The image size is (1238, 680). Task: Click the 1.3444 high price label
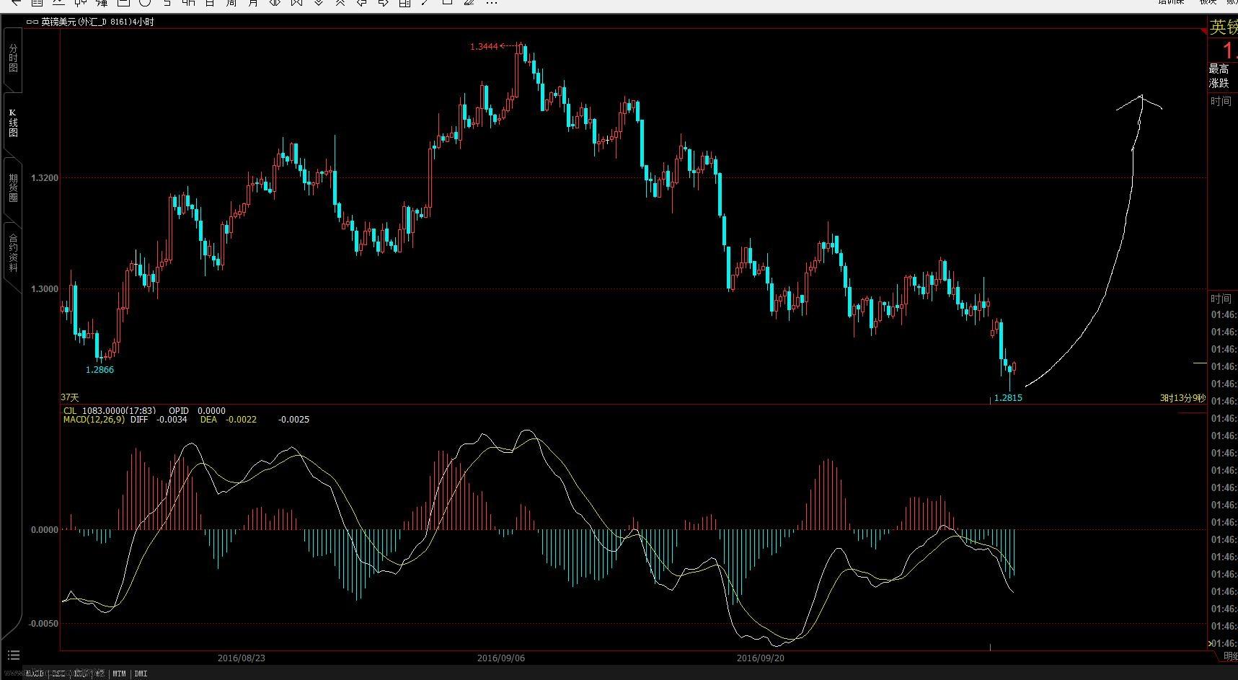[x=484, y=46]
